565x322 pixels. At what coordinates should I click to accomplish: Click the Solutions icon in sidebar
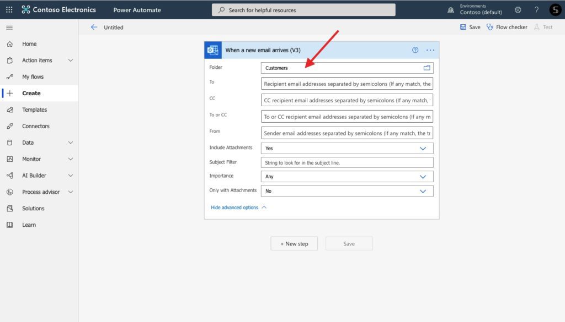(x=10, y=209)
